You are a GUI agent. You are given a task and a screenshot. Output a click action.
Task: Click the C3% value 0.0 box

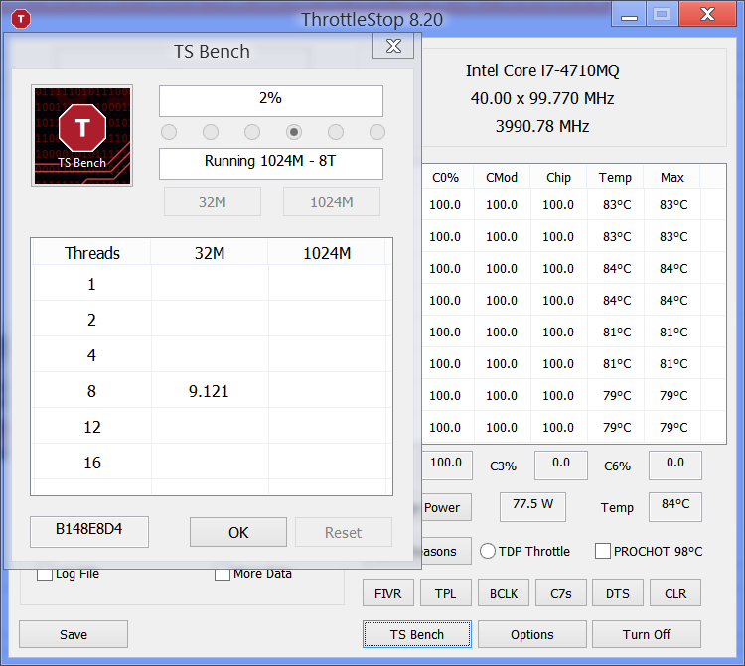click(561, 465)
